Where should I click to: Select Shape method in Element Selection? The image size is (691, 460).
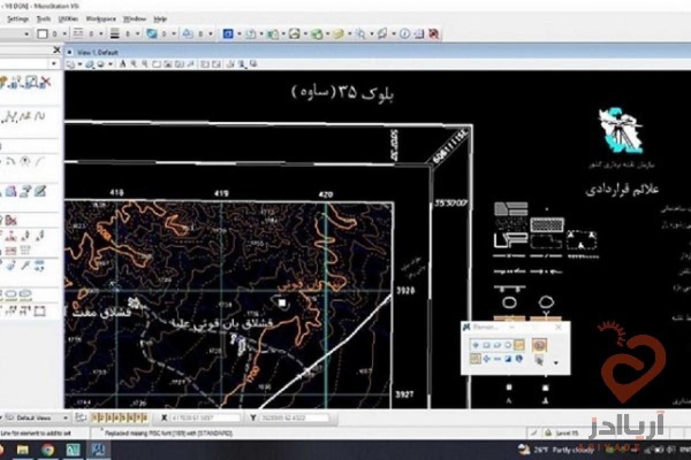click(x=497, y=344)
